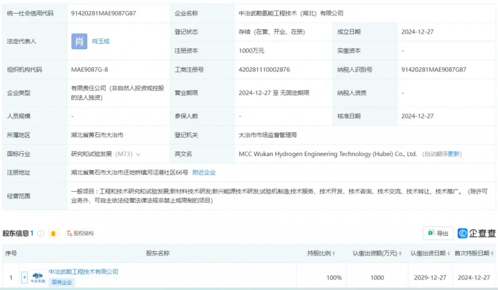Select the 成立日期 value 2024-12-27

coord(417,32)
